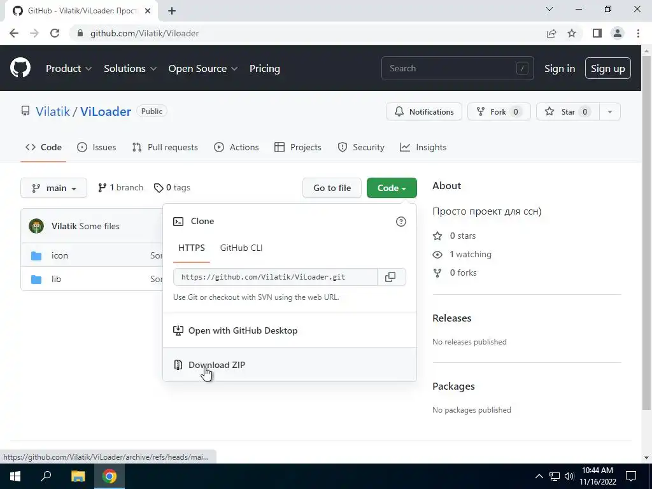Select the icon folder's folder icon
Image resolution: width=652 pixels, height=489 pixels.
click(36, 256)
